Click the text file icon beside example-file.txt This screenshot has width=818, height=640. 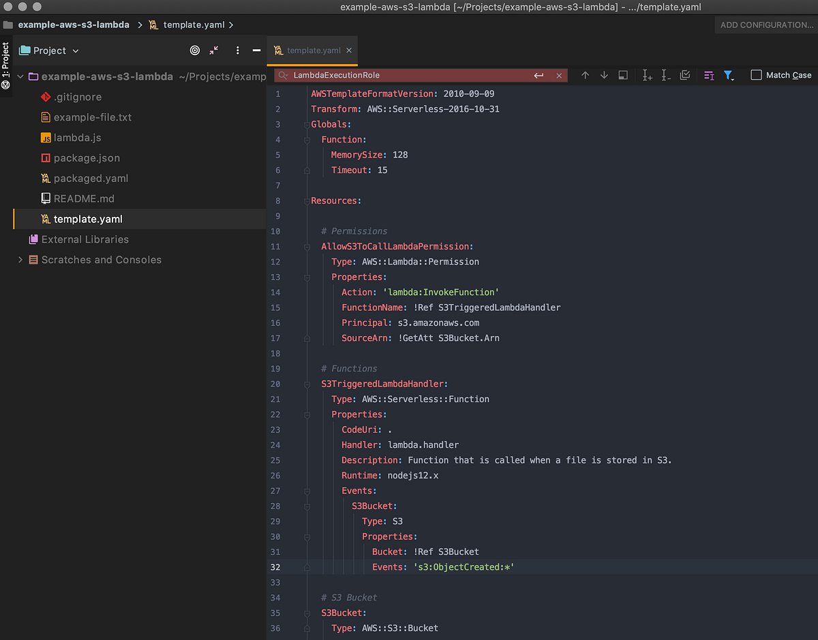click(x=46, y=117)
